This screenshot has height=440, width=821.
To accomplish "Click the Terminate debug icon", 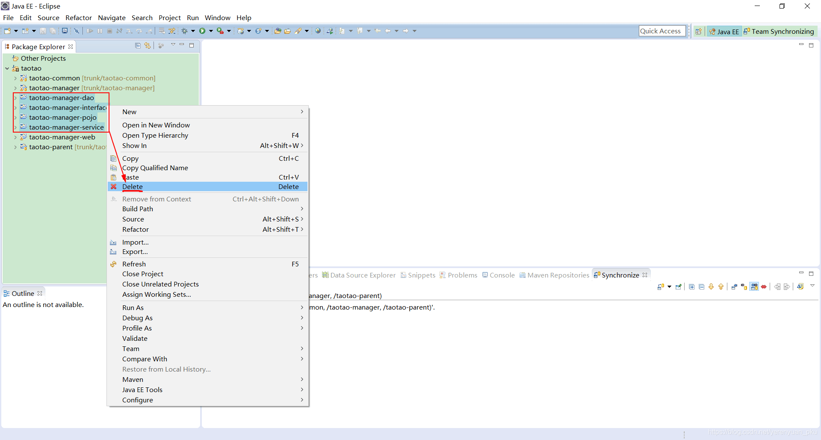I will pyautogui.click(x=109, y=31).
